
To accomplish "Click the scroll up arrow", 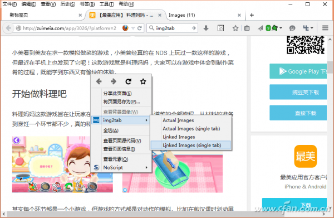I will pos(330,40).
